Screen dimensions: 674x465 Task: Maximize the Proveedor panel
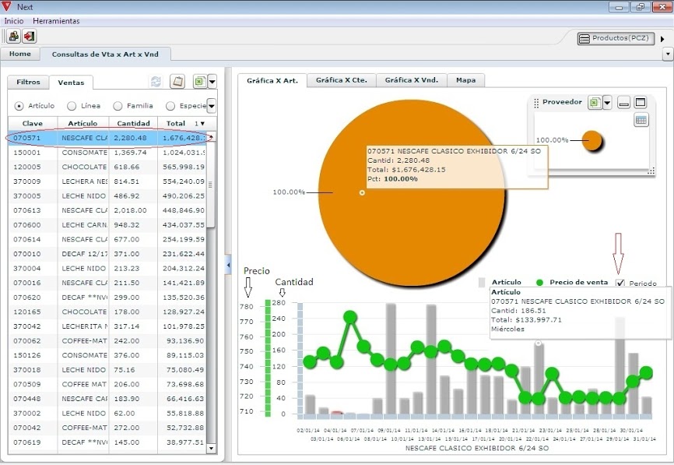(x=641, y=102)
